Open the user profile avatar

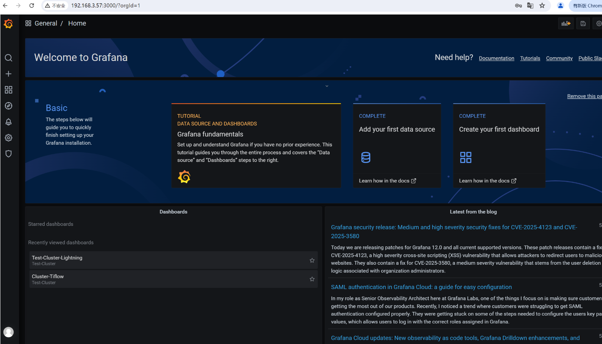[x=9, y=332]
